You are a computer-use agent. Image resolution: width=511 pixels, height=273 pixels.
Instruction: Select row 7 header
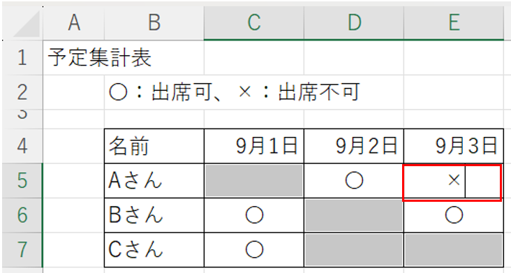coord(22,249)
